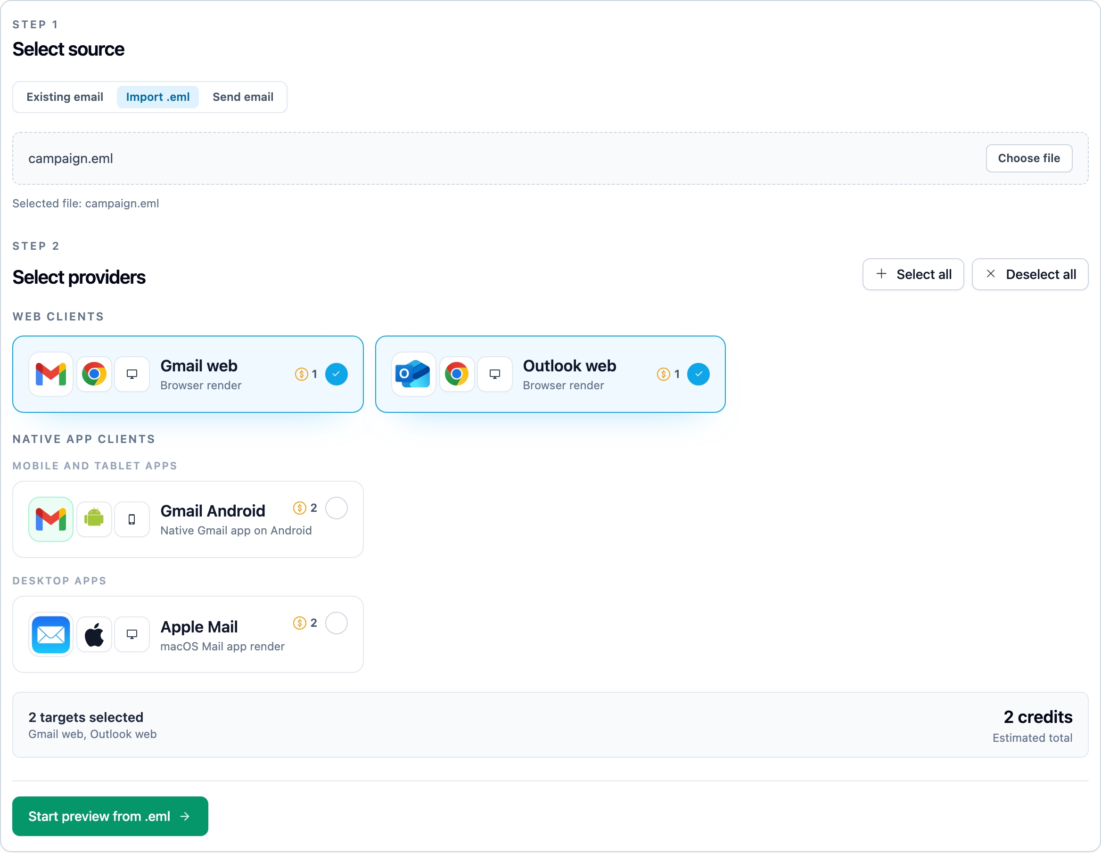
Task: Click the desktop monitor icon in Gmail web card
Action: click(x=132, y=374)
